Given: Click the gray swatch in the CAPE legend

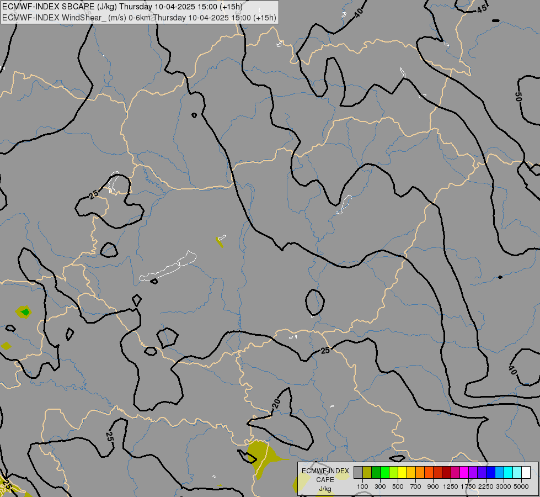Looking at the screenshot, I should [358, 472].
